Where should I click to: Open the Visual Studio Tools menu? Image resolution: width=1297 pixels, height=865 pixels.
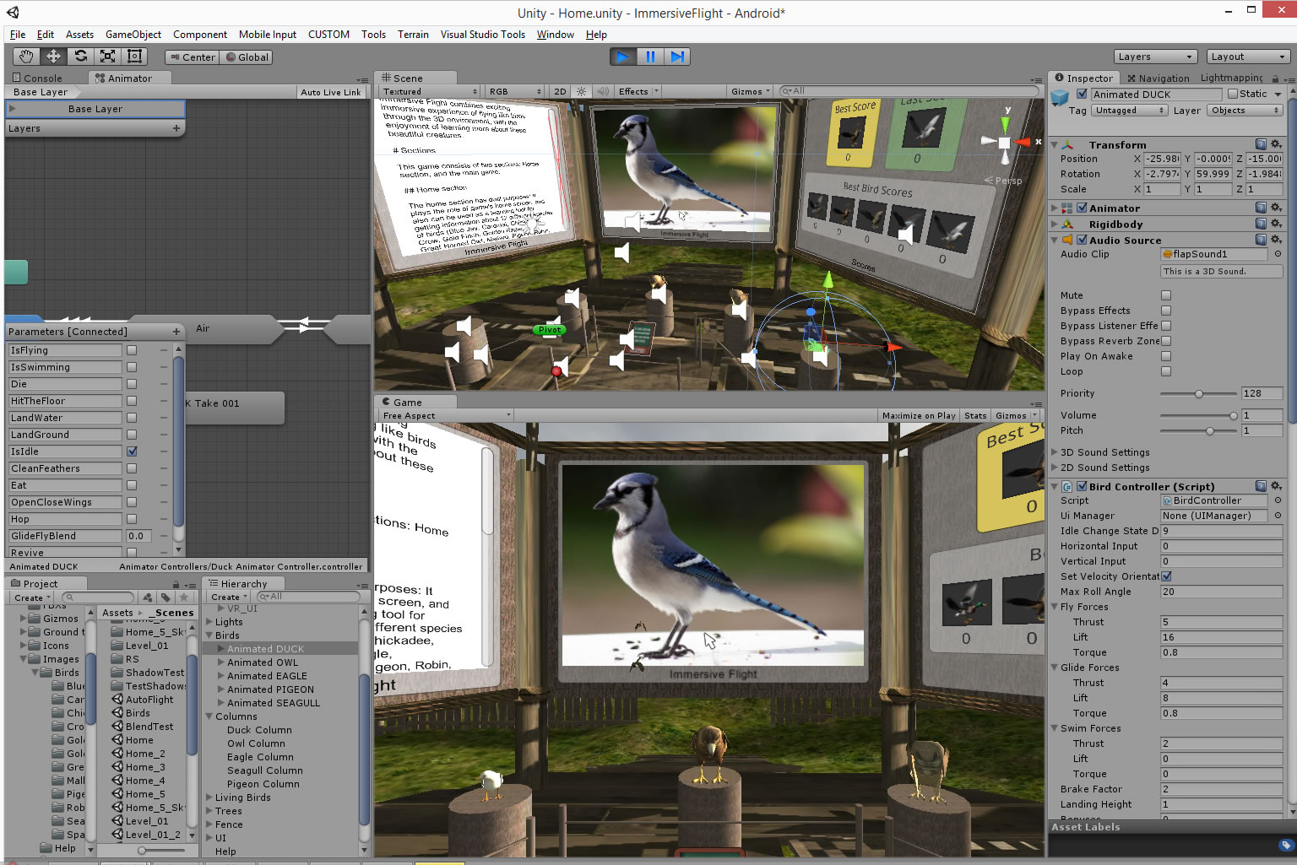pyautogui.click(x=483, y=35)
